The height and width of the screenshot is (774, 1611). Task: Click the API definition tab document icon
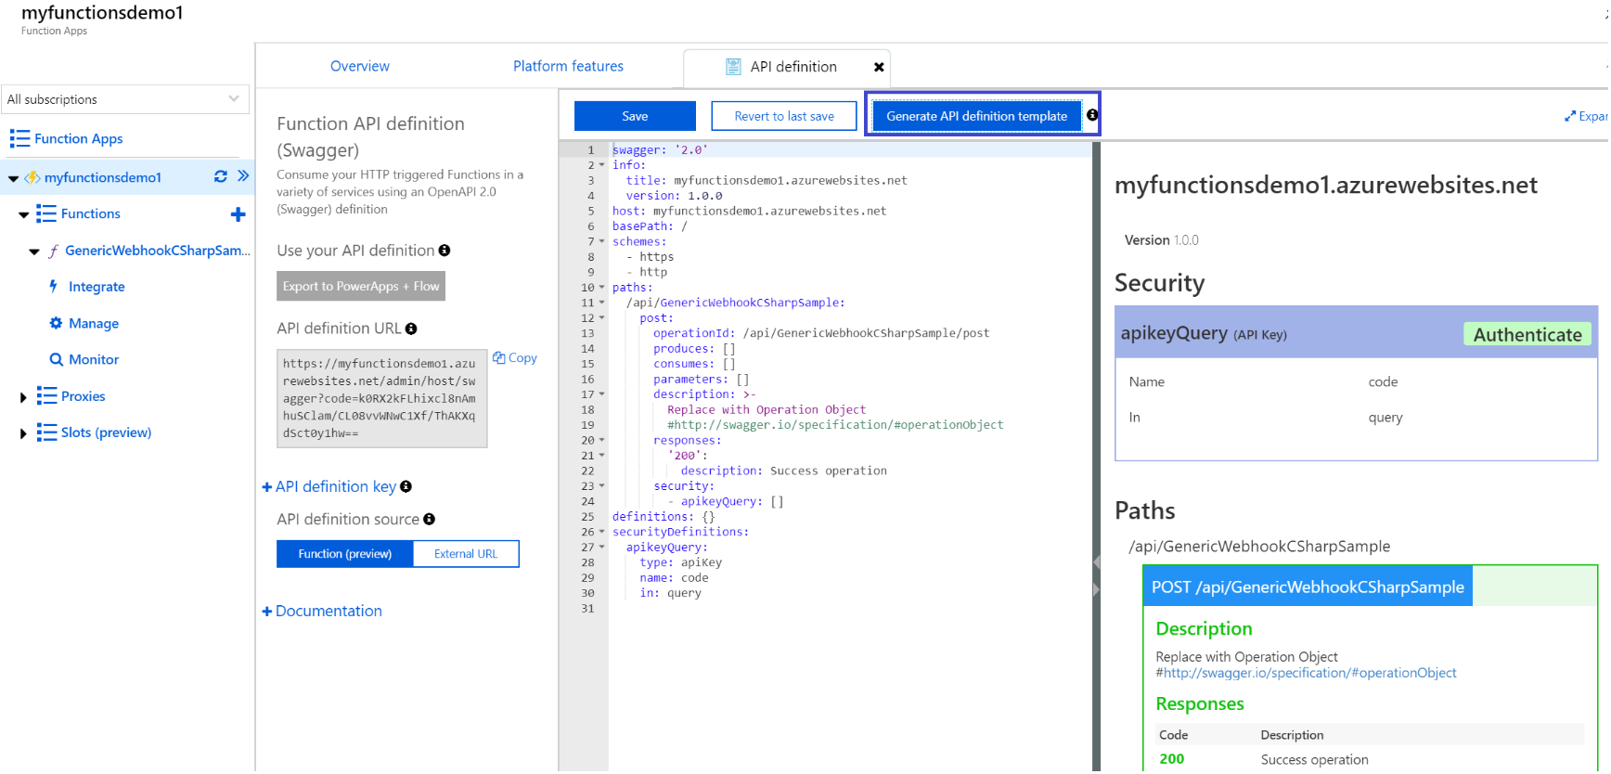733,67
